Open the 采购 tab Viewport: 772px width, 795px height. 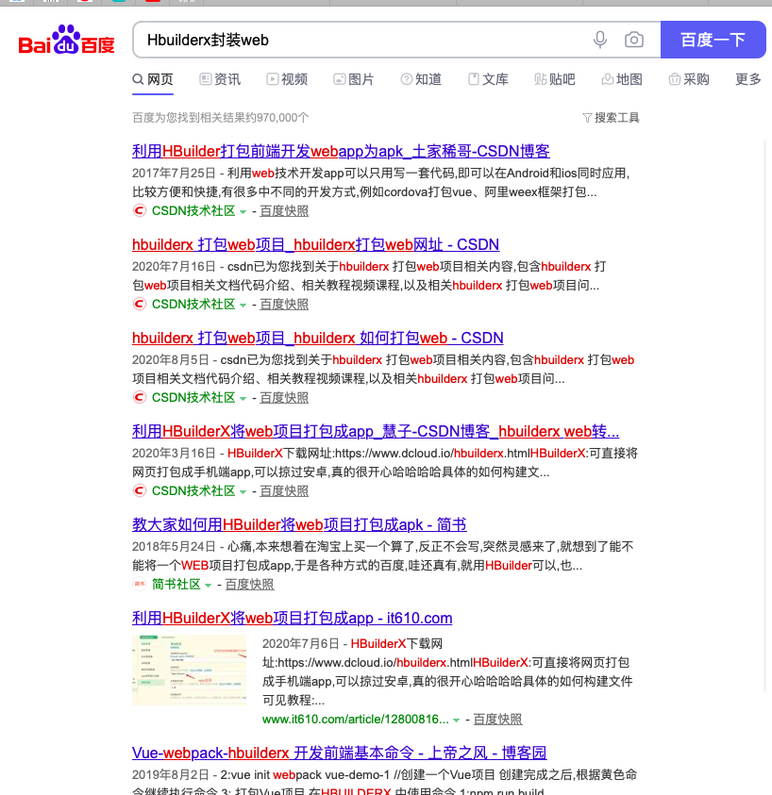[689, 79]
